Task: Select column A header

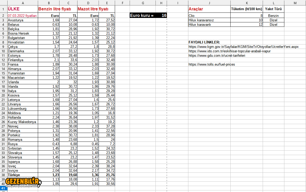Action: pos(23,3)
